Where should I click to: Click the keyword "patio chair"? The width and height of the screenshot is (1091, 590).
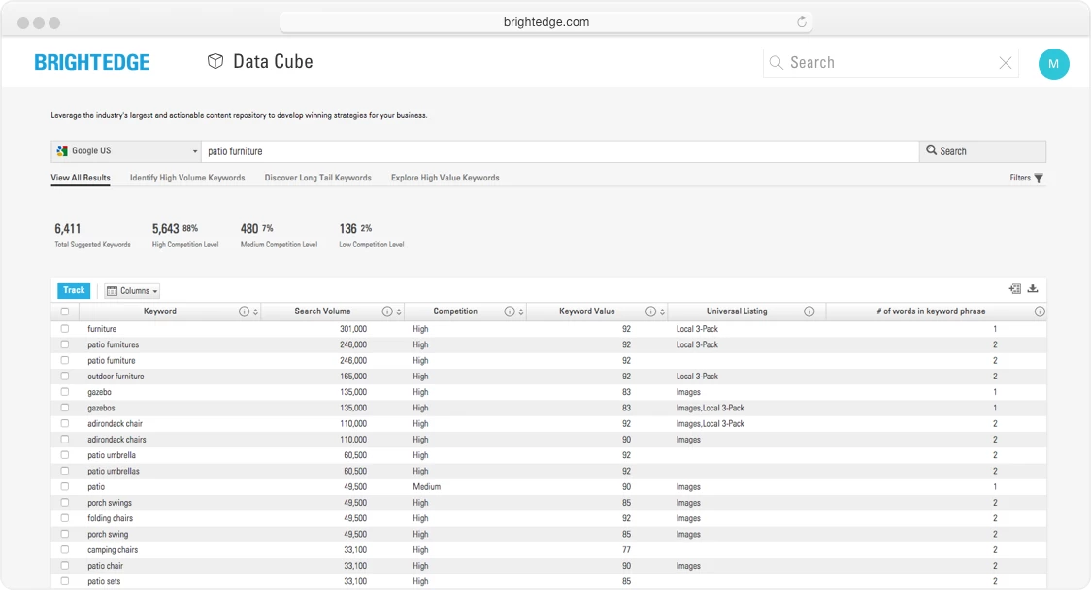105,566
